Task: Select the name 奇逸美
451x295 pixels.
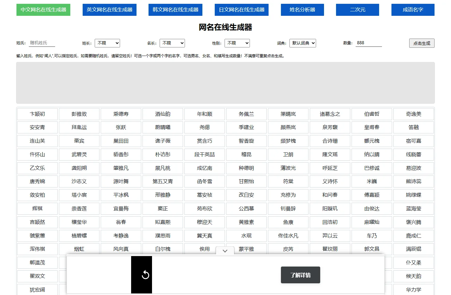Action: (414, 114)
